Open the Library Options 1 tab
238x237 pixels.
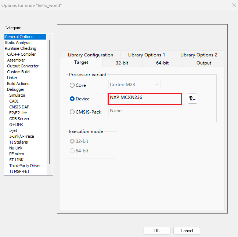coord(146,55)
